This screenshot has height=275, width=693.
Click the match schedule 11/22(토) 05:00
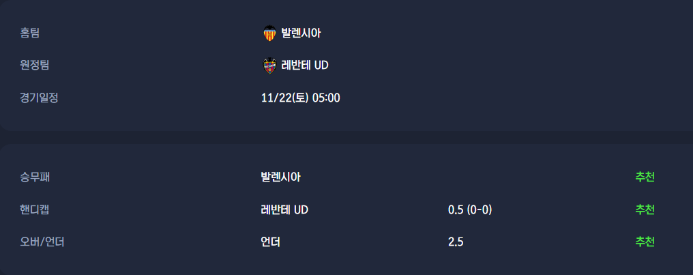point(300,98)
